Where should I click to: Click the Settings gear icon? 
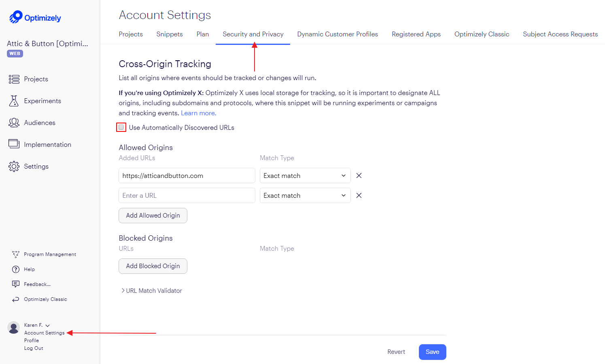tap(14, 166)
